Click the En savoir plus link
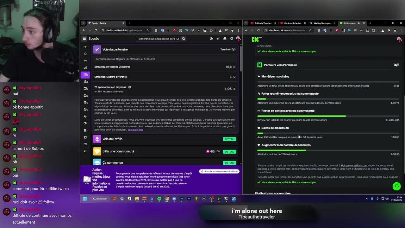 coord(135,130)
